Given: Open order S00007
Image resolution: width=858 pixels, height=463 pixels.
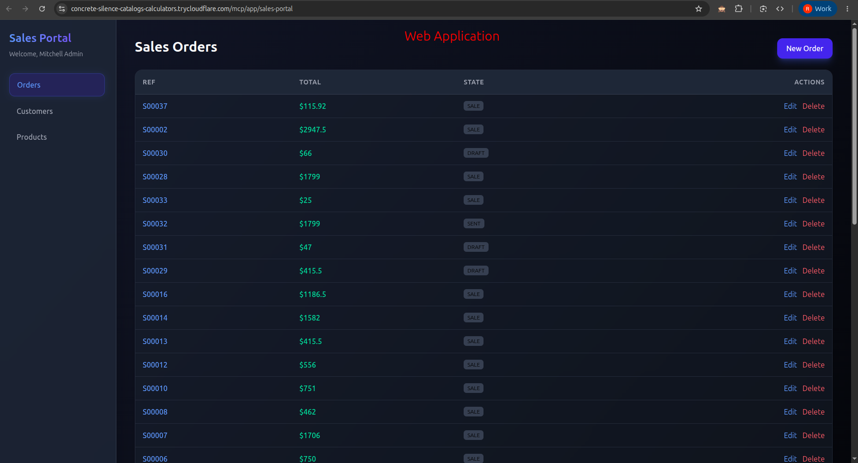Looking at the screenshot, I should [x=155, y=435].
